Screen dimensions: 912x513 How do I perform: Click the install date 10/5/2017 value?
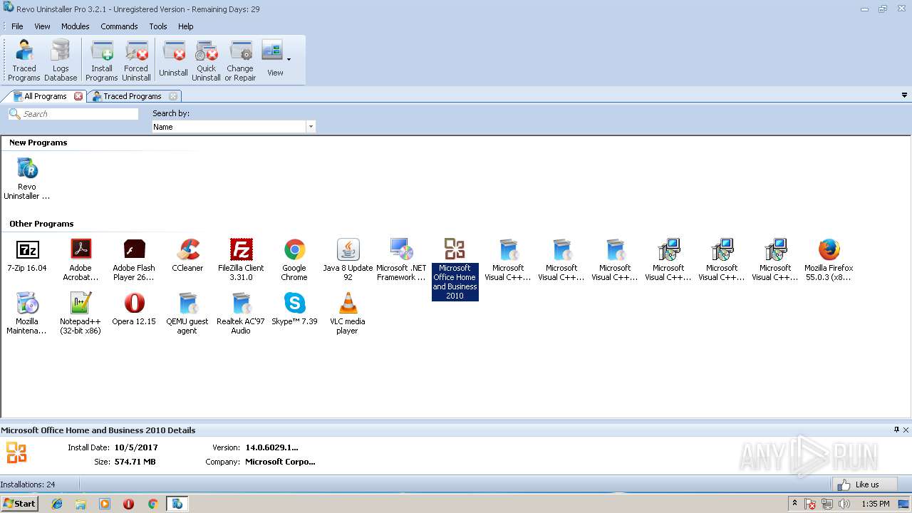coord(135,447)
